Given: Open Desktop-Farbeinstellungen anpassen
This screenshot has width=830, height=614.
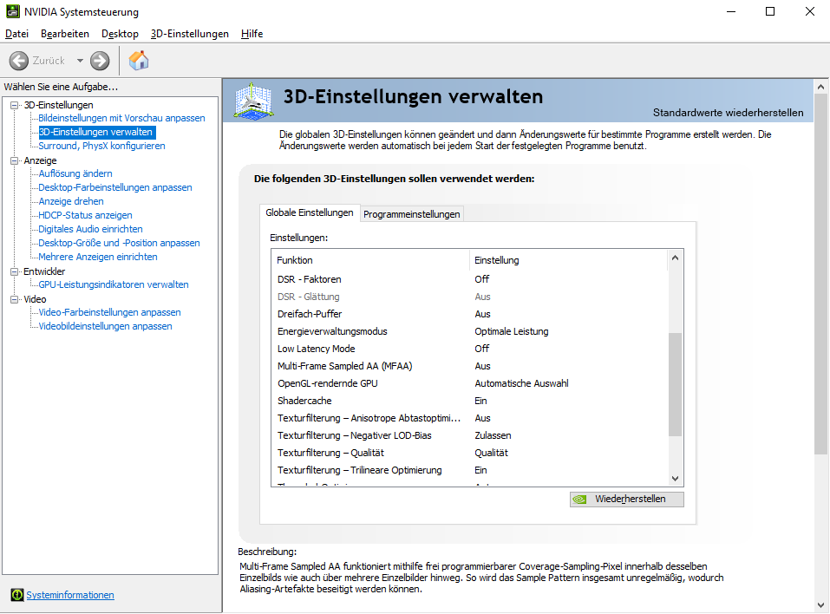Looking at the screenshot, I should (x=114, y=187).
